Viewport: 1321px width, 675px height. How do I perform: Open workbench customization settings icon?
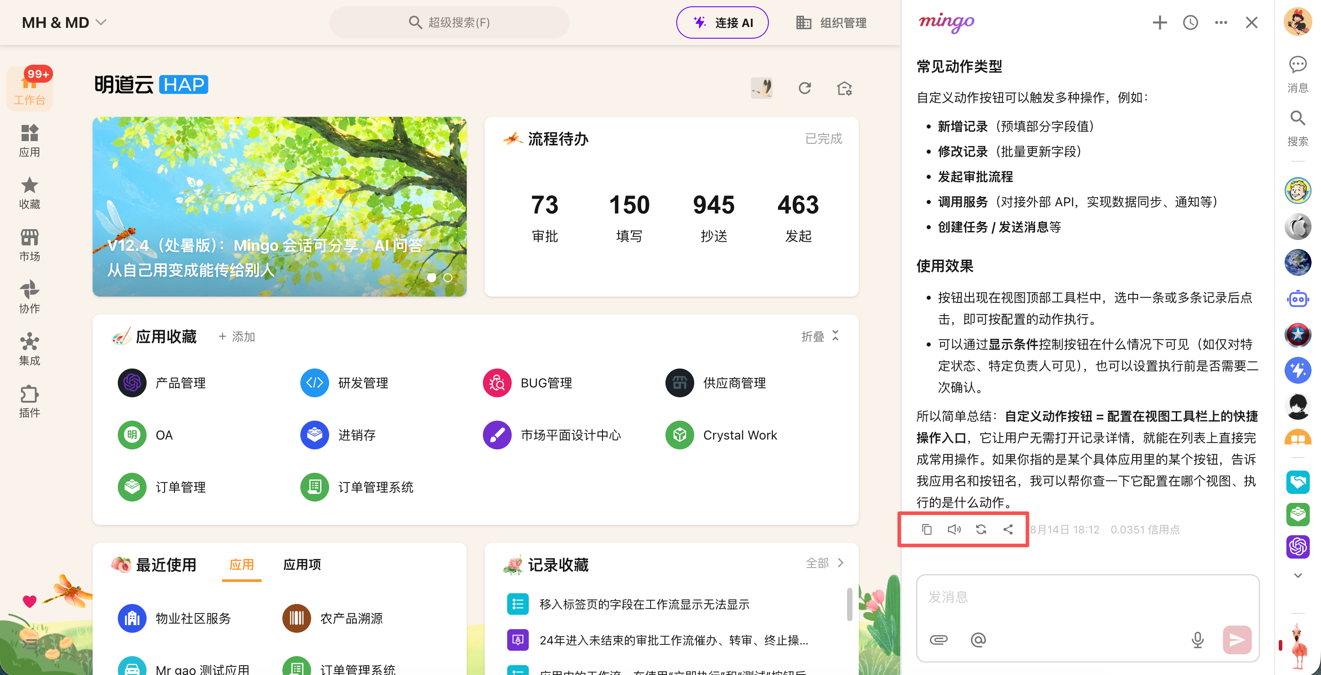click(x=844, y=88)
